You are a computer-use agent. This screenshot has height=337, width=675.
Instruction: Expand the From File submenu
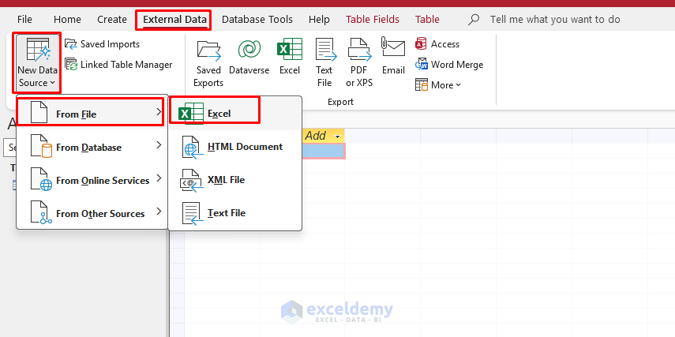tap(91, 112)
